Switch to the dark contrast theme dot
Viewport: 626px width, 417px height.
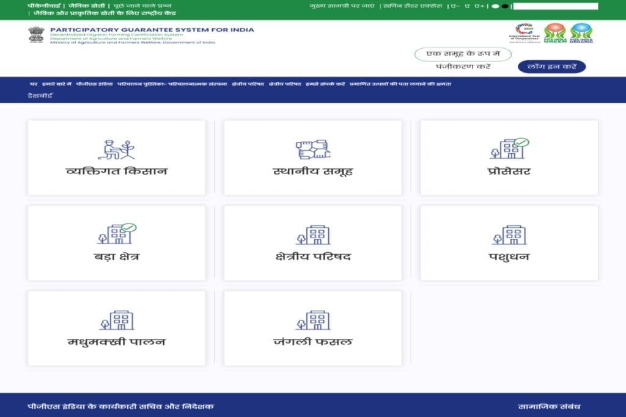tap(505, 6)
